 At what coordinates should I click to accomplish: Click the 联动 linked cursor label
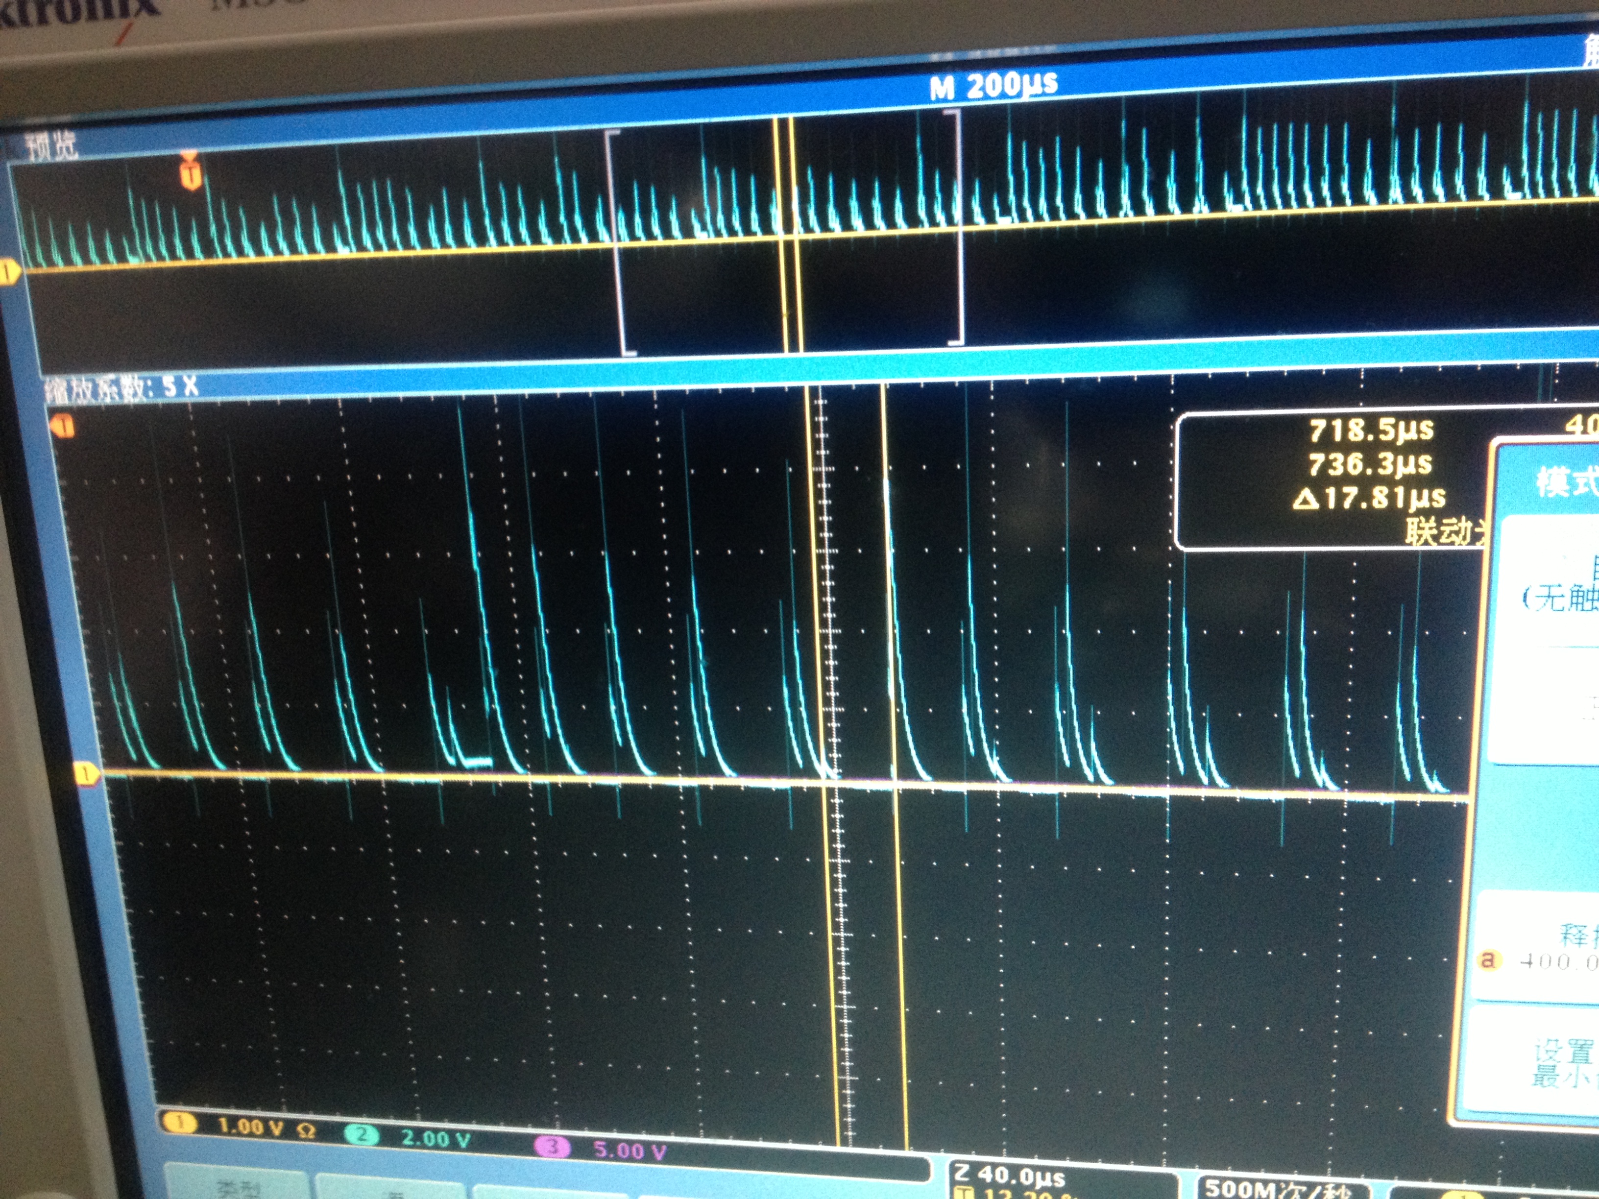1446,531
